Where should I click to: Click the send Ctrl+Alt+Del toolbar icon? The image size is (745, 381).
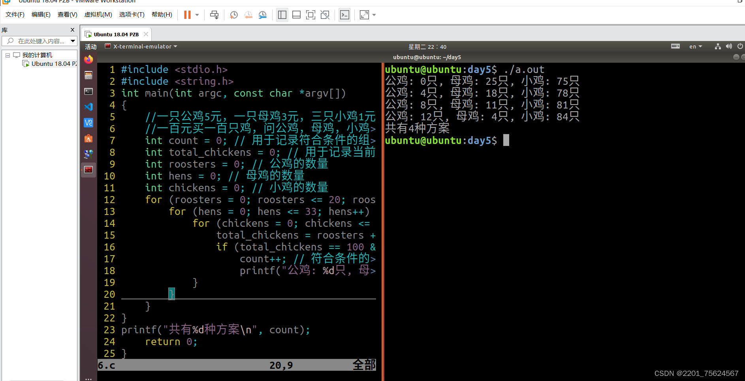point(214,15)
